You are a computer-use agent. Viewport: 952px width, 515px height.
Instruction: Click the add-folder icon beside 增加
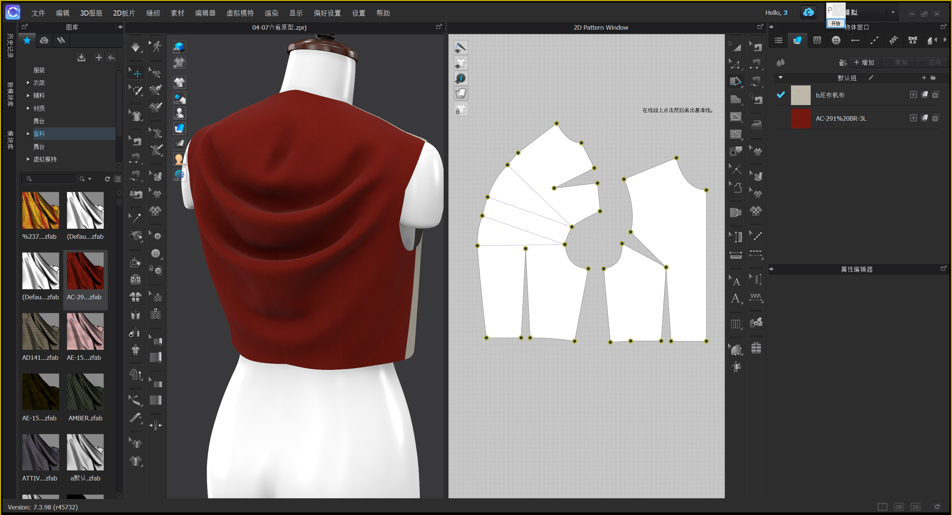click(843, 63)
